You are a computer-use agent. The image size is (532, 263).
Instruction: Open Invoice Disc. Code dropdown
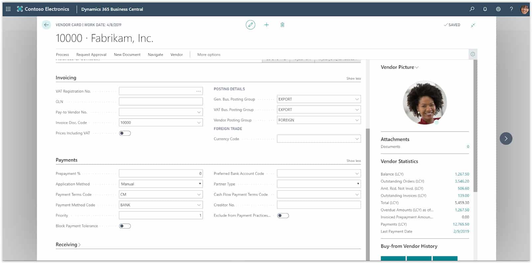pyautogui.click(x=199, y=123)
